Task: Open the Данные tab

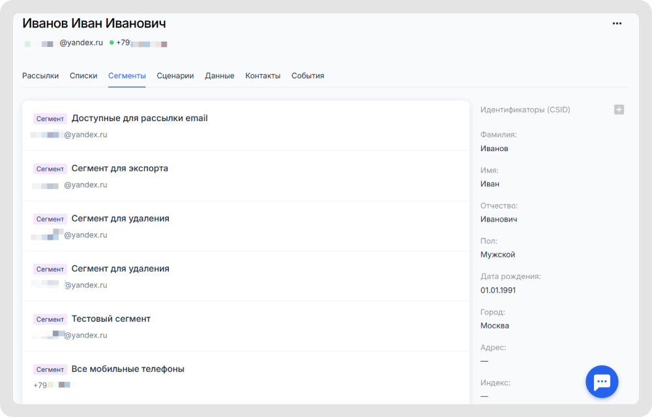Action: coord(219,76)
